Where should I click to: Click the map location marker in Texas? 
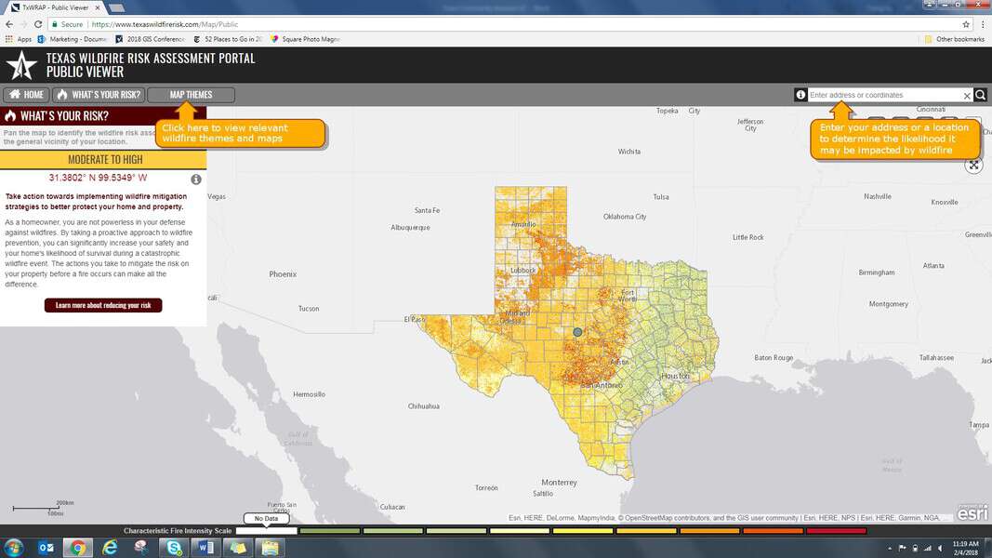pyautogui.click(x=577, y=332)
